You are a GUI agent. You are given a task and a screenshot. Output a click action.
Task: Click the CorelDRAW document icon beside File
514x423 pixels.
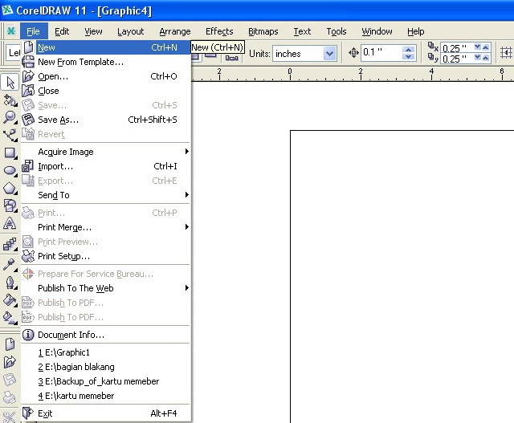pyautogui.click(x=11, y=31)
